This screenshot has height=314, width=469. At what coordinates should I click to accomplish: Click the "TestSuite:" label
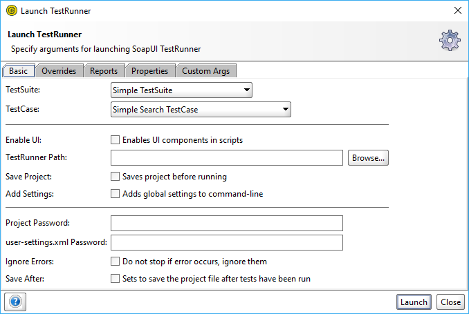[23, 90]
